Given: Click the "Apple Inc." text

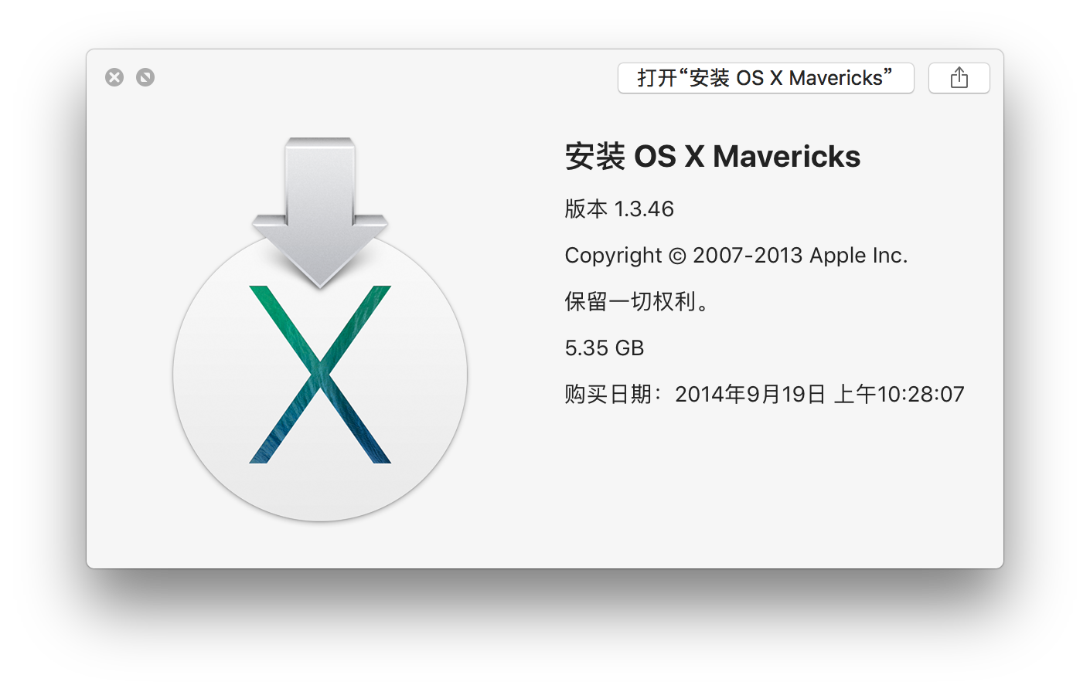Looking at the screenshot, I should click(859, 256).
